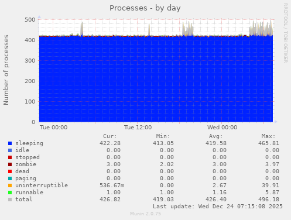Click the 'Wed 00:00' x-axis label
The image size is (291, 220).
(222, 128)
